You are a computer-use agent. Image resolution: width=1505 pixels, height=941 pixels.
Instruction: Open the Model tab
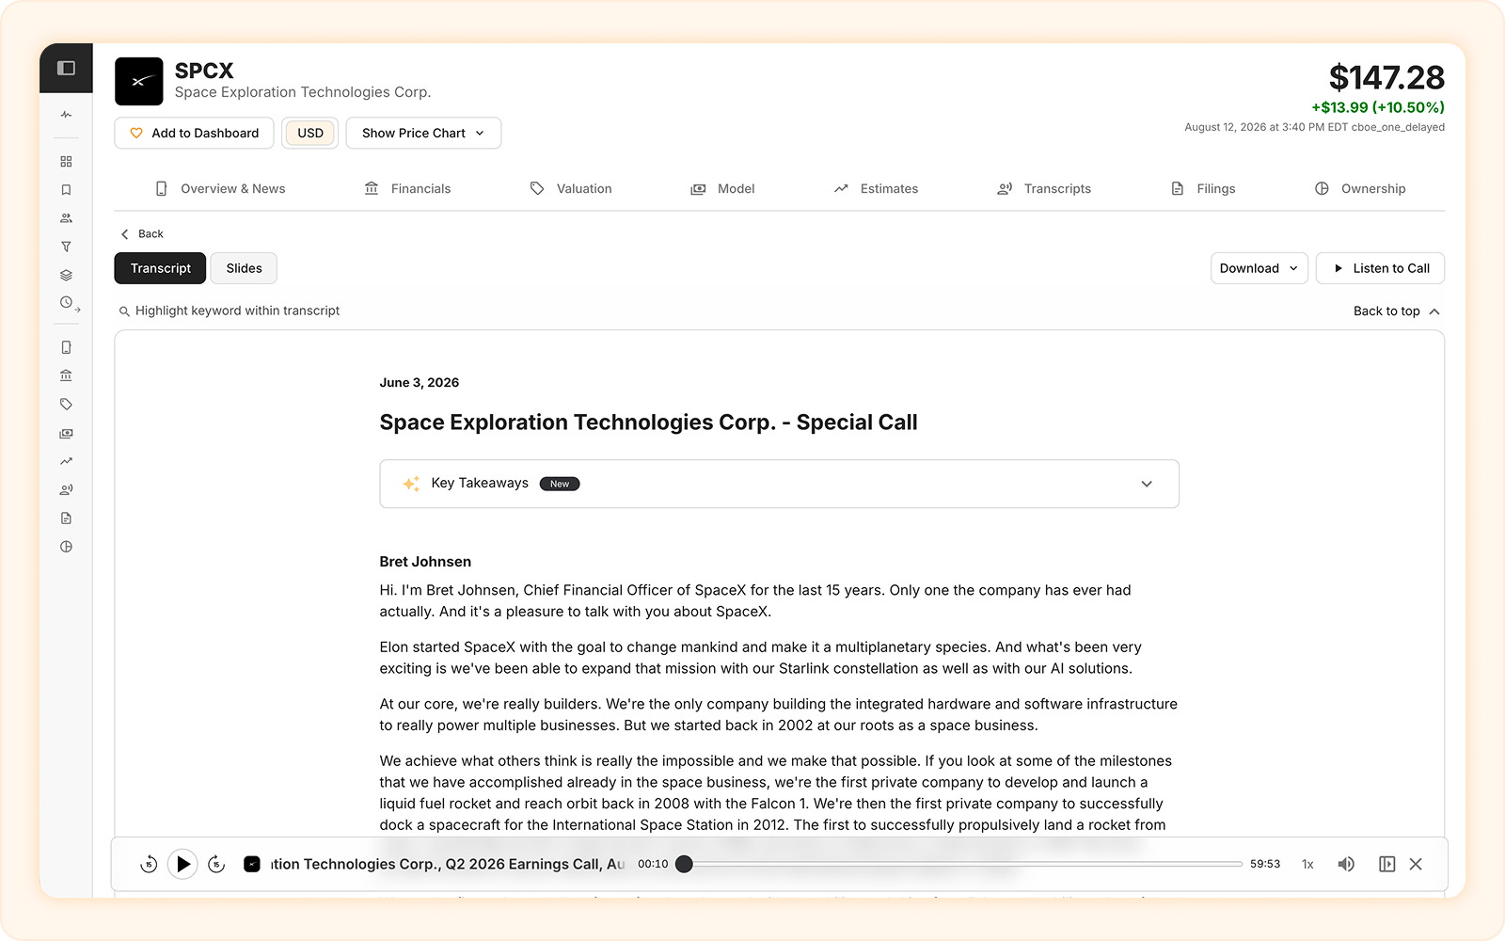click(722, 188)
